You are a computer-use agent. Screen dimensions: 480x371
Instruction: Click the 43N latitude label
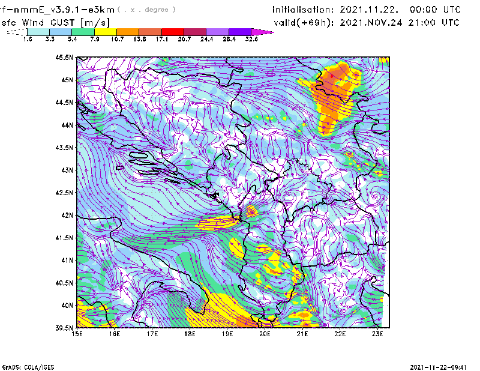click(67, 170)
